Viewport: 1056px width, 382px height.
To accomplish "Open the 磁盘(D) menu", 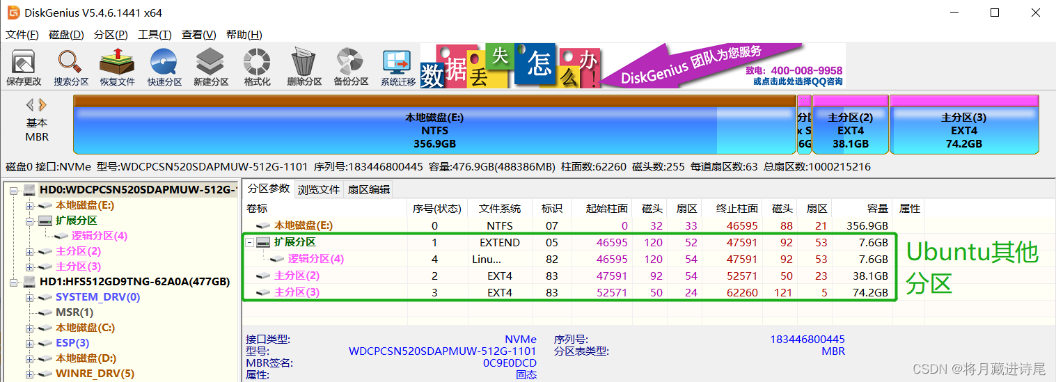I will 66,35.
